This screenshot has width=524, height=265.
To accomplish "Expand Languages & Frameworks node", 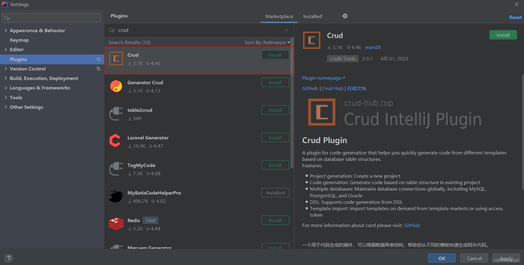I will coord(6,88).
